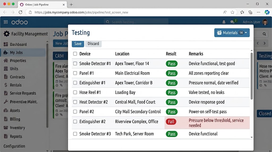This screenshot has height=152, width=272.
Task: Go to previous page arrow in pipeline
Action: [x=258, y=43]
